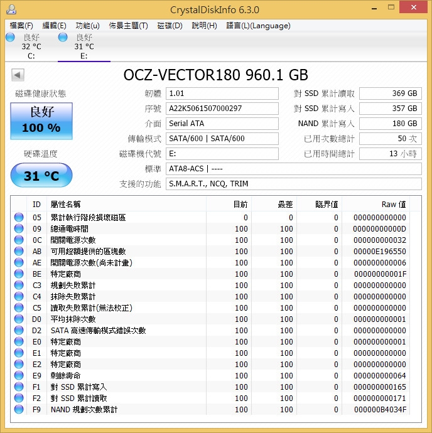Screen dimensions: 432x433
Task: Open the 語言(L)(Language) menu
Action: [259, 26]
